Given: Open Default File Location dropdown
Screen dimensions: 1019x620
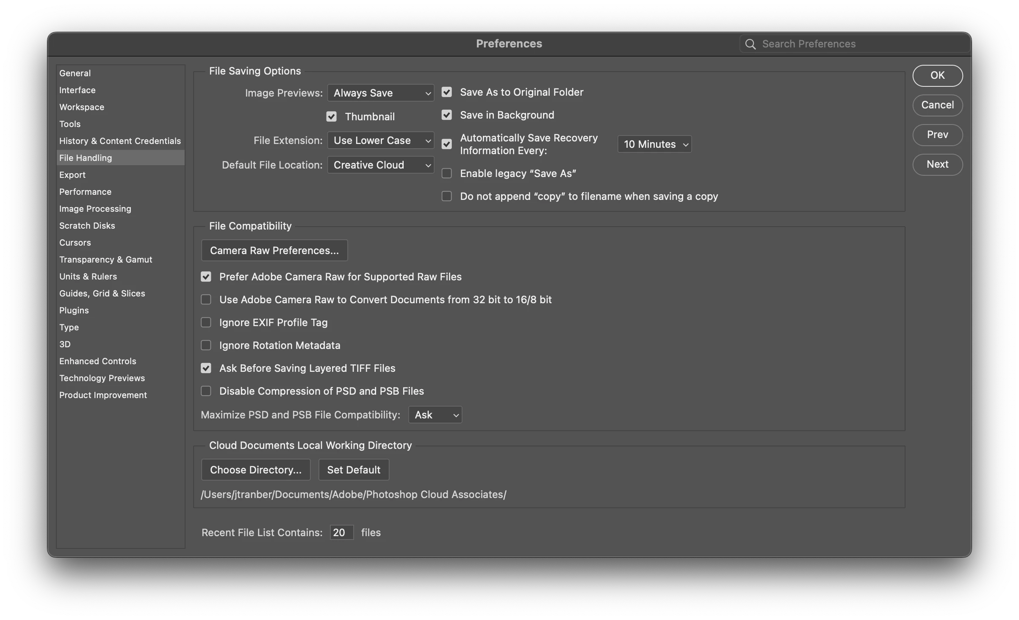Looking at the screenshot, I should (380, 165).
